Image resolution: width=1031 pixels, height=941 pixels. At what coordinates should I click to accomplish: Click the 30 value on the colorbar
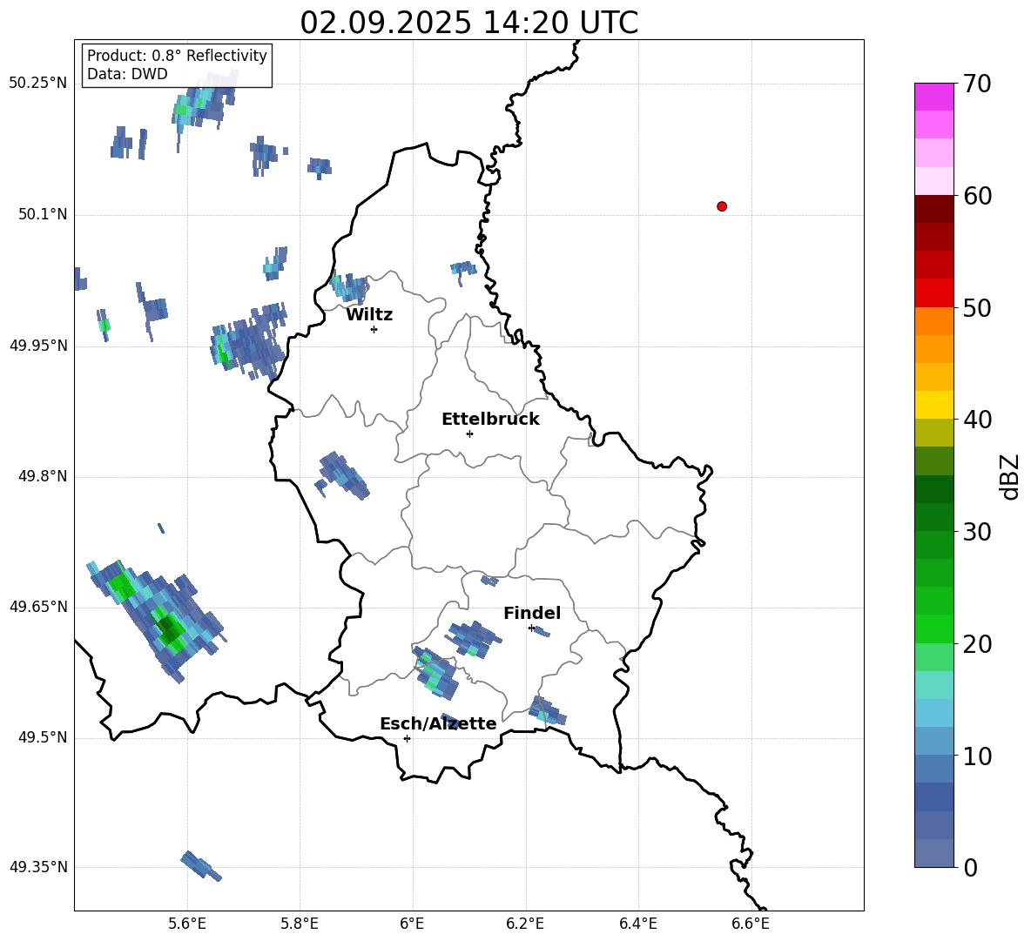[976, 532]
